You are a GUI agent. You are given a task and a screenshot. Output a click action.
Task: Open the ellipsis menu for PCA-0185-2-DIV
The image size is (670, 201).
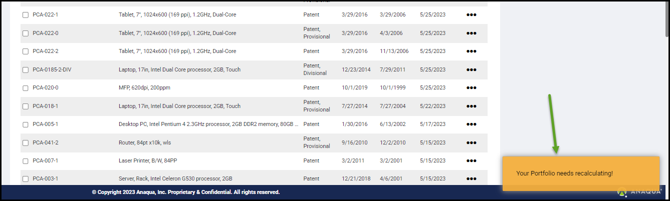click(x=471, y=70)
